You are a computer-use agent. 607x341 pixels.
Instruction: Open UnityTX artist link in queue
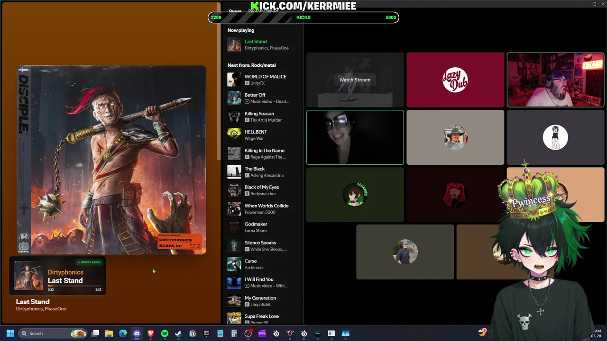point(258,83)
